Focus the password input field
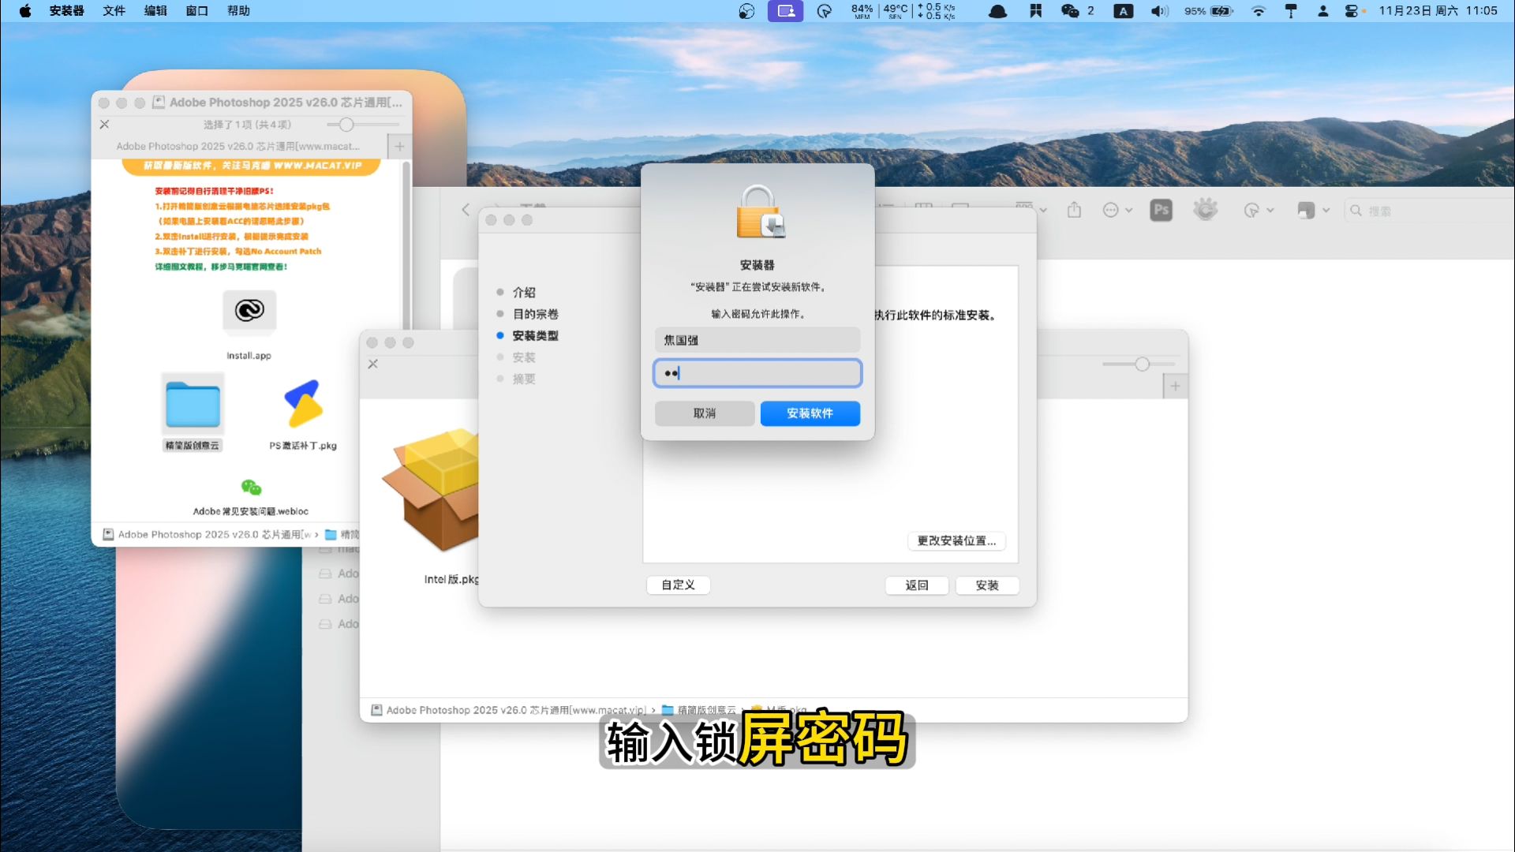Viewport: 1515px width, 852px height. (757, 373)
